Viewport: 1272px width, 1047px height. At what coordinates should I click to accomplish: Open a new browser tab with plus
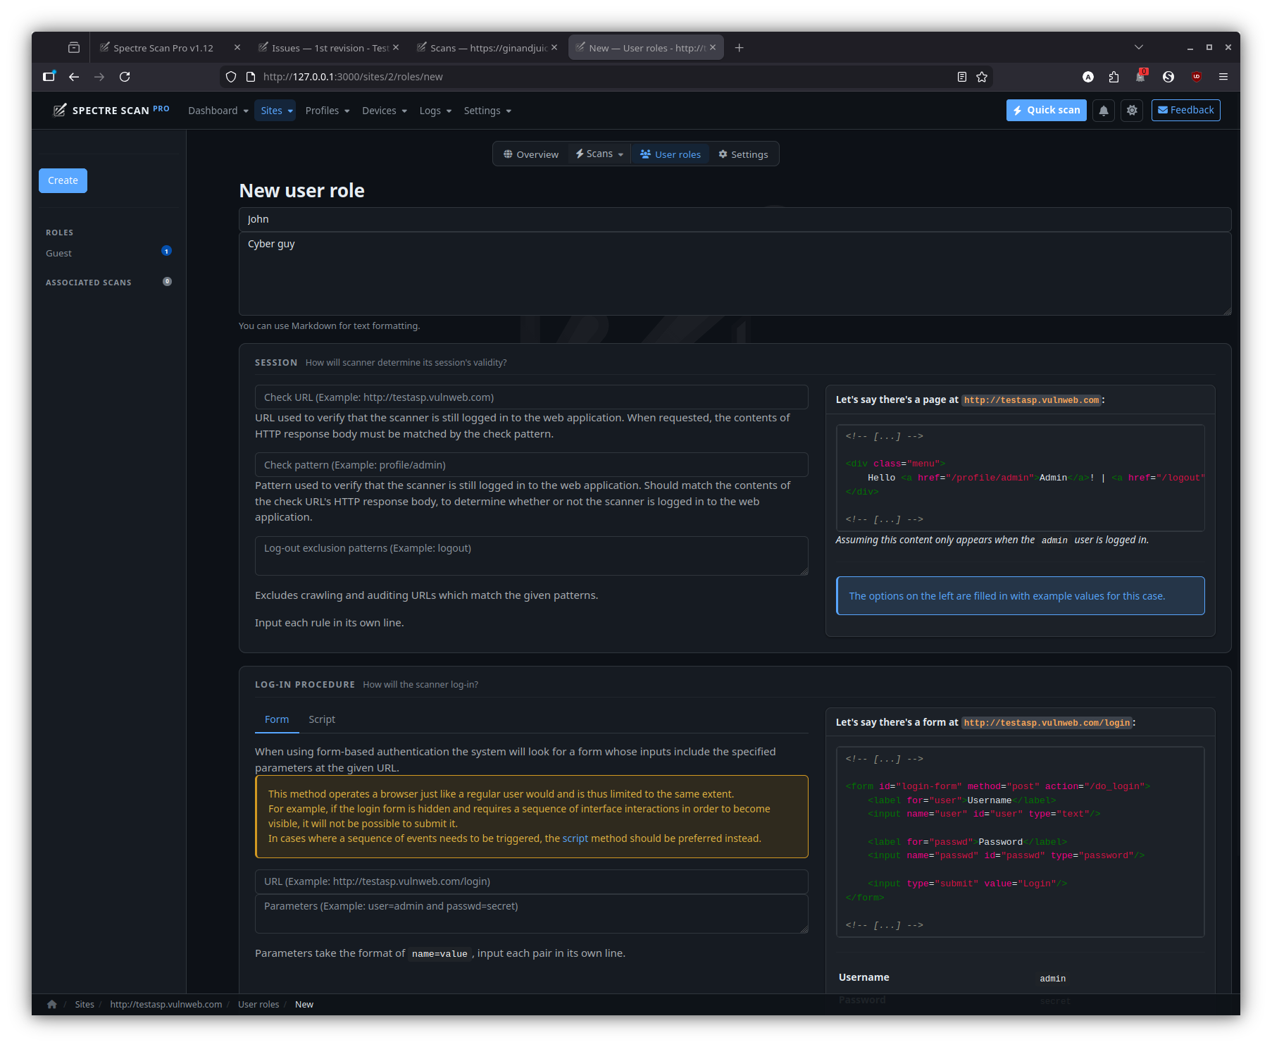(739, 48)
